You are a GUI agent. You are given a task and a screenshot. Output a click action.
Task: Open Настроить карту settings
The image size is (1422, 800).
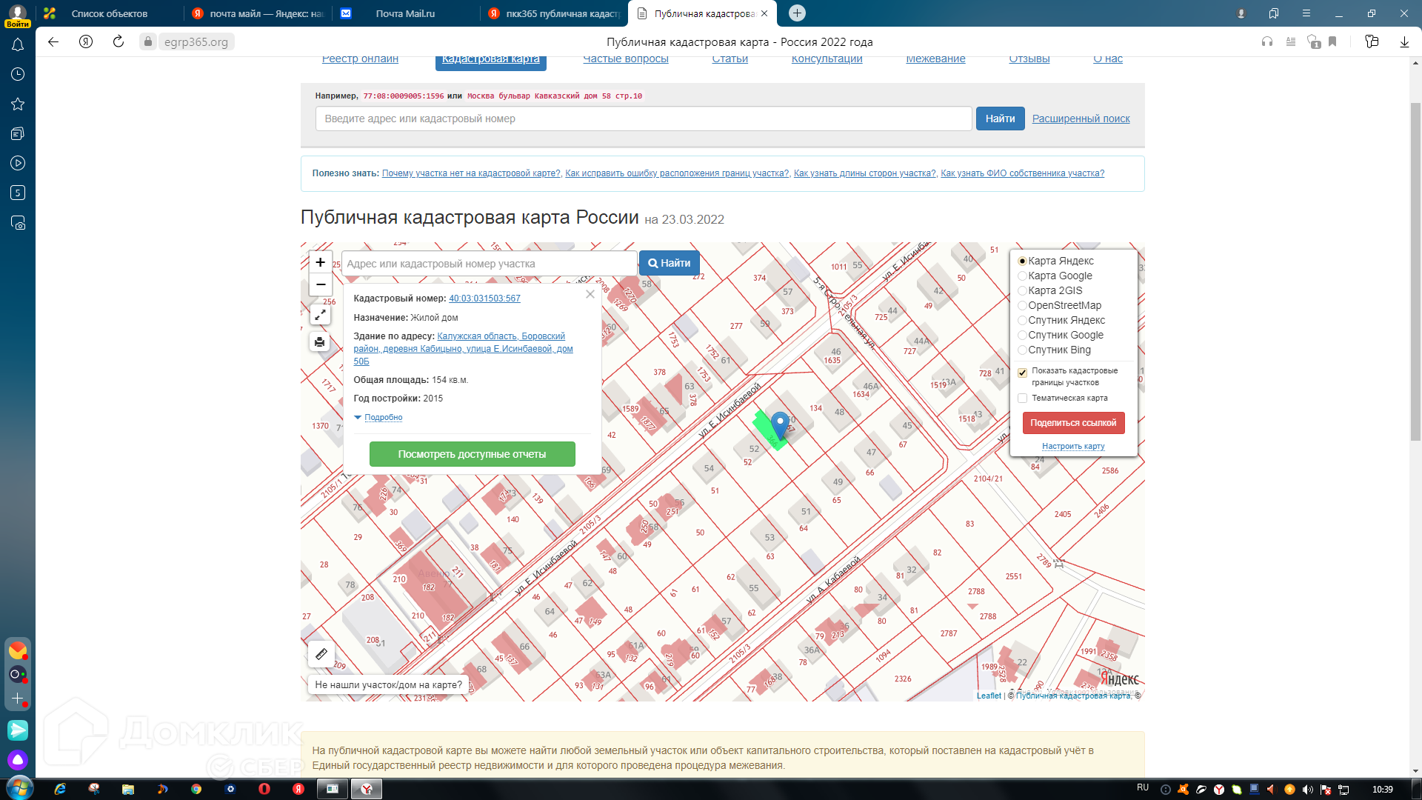click(x=1073, y=446)
